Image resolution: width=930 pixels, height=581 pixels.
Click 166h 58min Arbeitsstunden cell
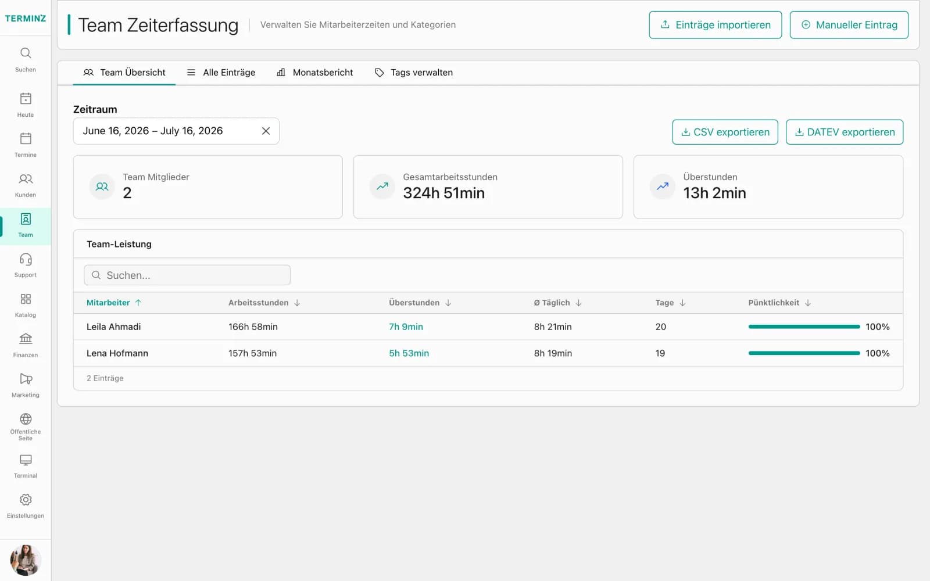click(253, 327)
